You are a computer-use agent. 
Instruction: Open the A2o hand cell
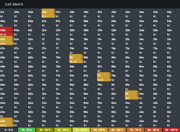pyautogui.click(x=7, y=122)
